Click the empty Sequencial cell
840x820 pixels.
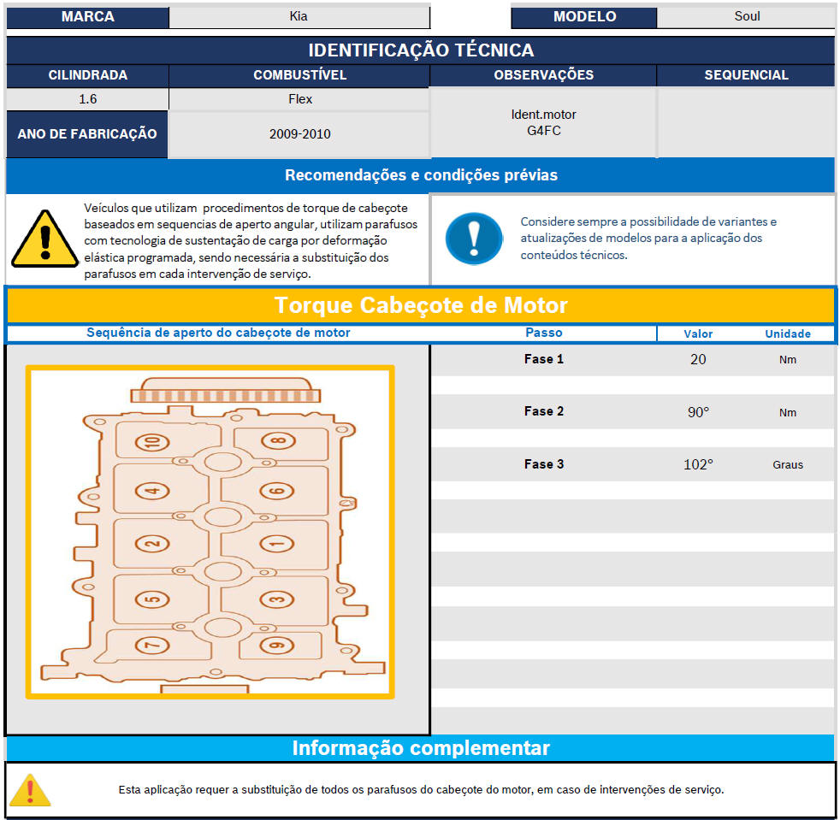(x=746, y=122)
